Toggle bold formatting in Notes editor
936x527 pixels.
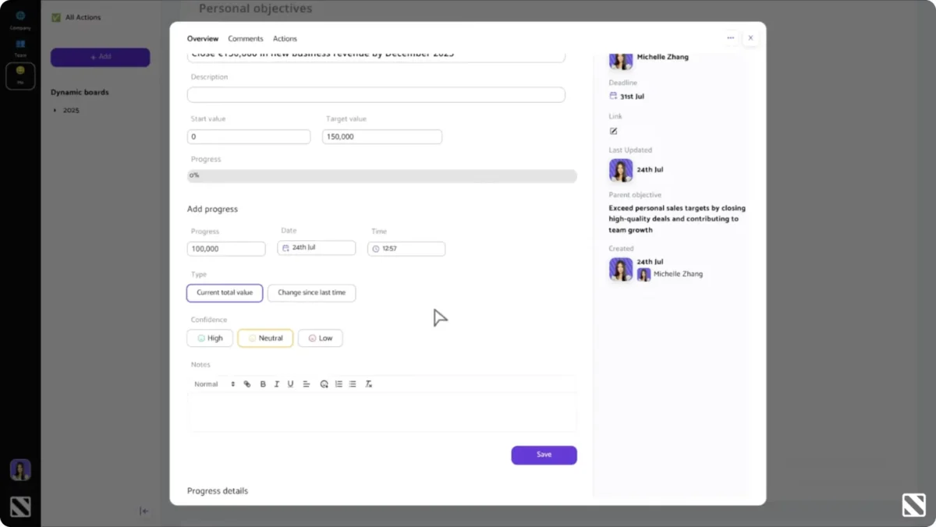pos(263,384)
